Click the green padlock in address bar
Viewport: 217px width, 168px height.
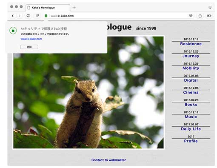[x=46, y=16]
